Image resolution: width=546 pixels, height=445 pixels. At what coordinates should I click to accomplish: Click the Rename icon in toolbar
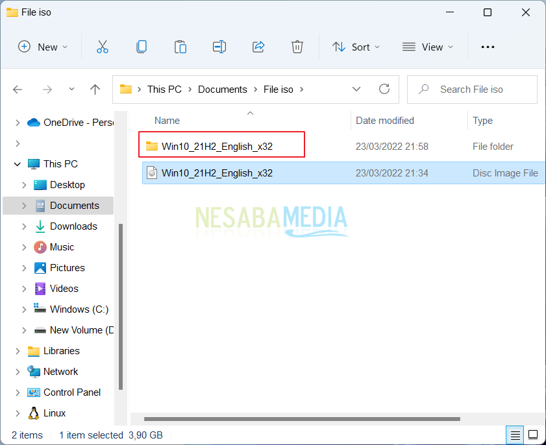click(x=219, y=47)
